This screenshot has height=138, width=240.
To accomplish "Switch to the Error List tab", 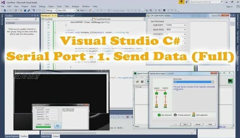I will tap(46, 136).
